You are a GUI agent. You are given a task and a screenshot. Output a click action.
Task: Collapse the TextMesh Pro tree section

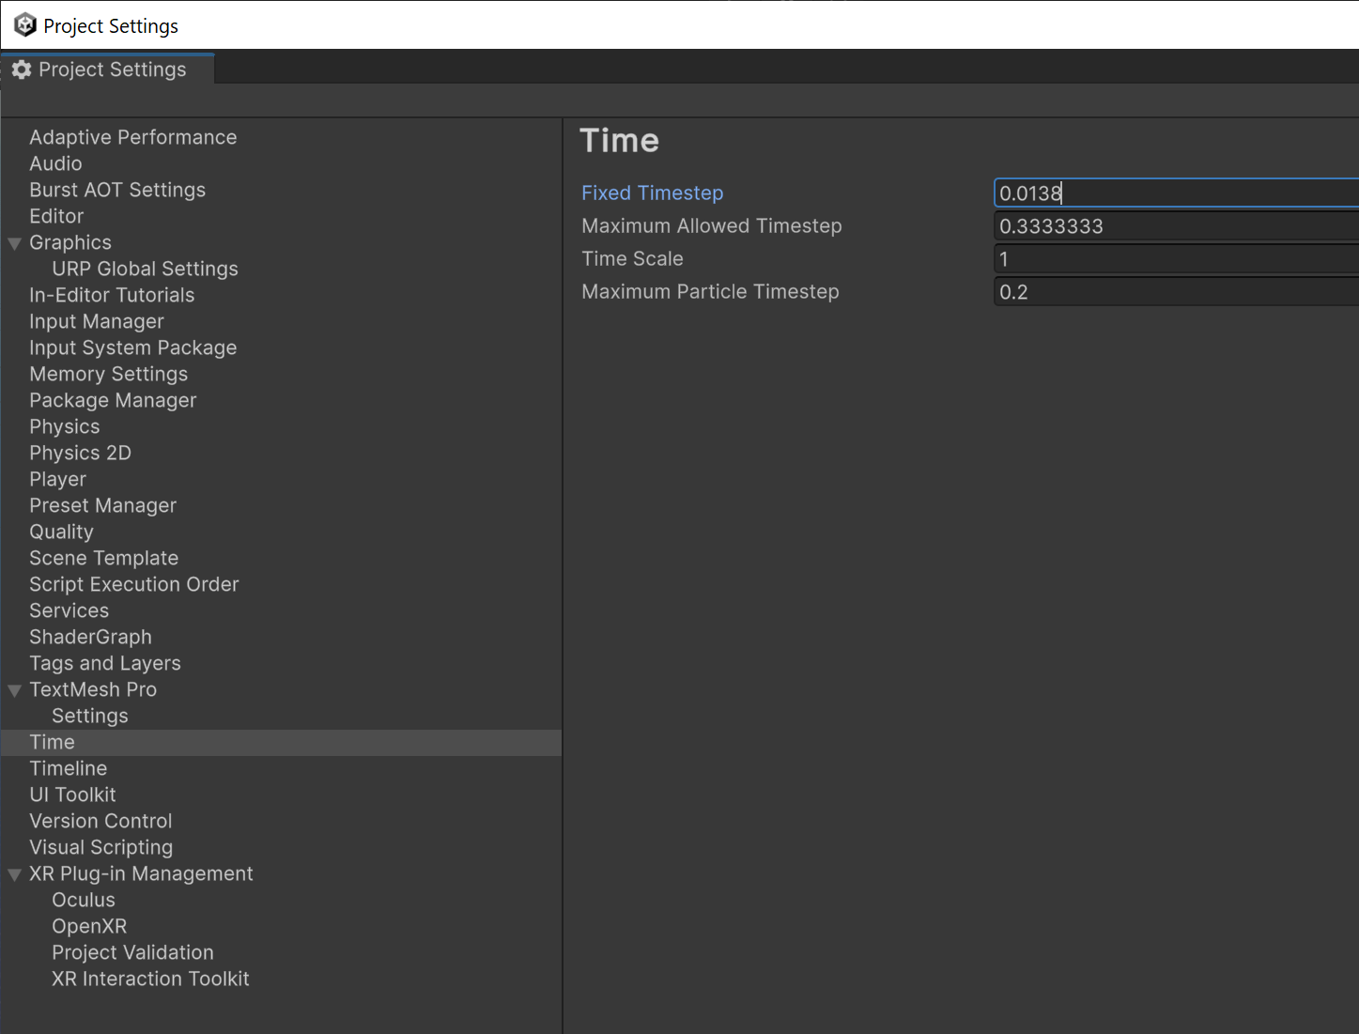click(15, 690)
